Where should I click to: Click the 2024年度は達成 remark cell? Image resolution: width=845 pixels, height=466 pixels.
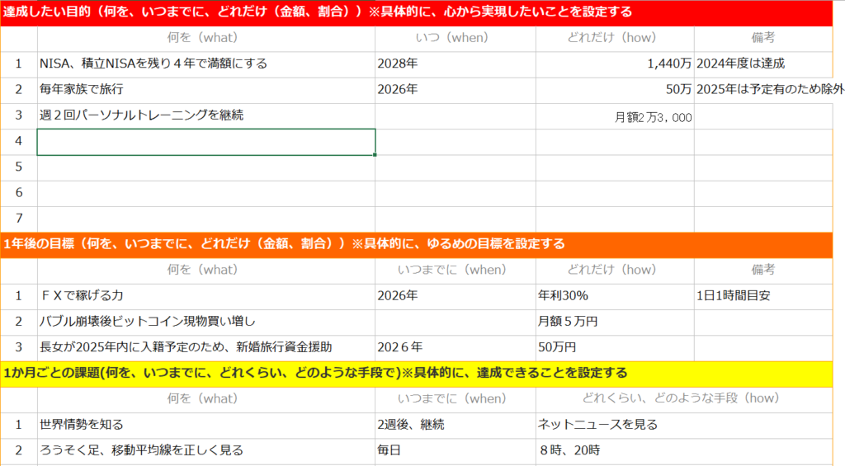(x=768, y=64)
